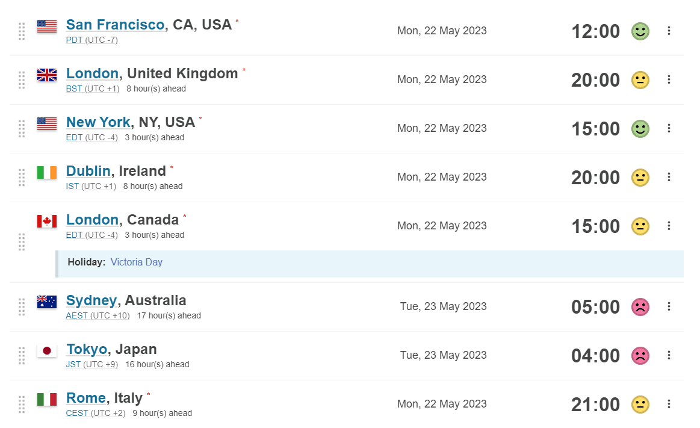This screenshot has height=428, width=700.
Task: Open the San Francisco city link
Action: [115, 25]
